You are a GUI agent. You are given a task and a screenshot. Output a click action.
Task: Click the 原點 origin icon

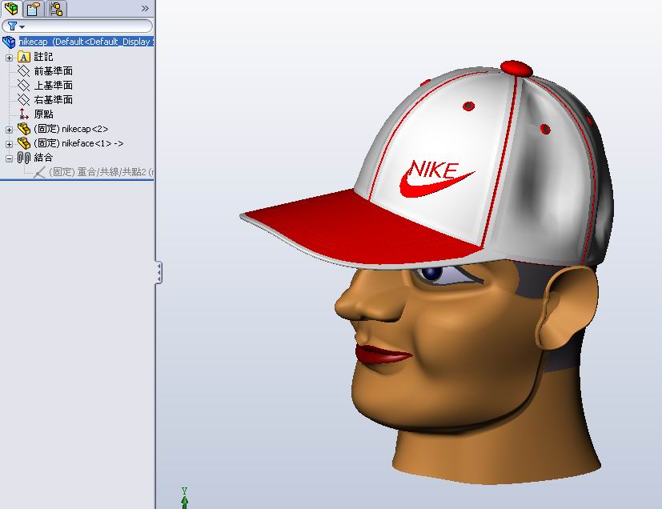point(24,114)
